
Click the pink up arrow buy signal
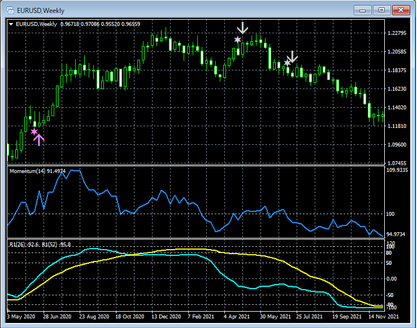pos(39,139)
